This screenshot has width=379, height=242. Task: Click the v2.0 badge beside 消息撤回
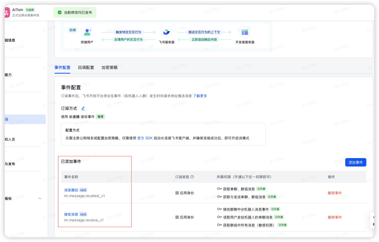pyautogui.click(x=83, y=190)
